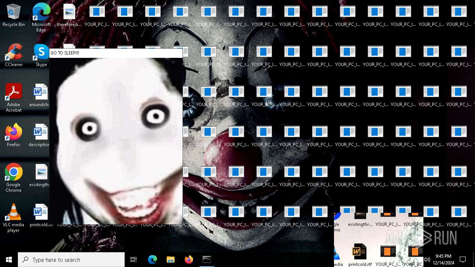
Task: Open the notification center icon
Action: [463, 260]
